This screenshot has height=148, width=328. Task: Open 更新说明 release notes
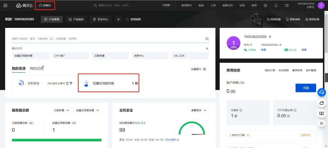point(293,19)
